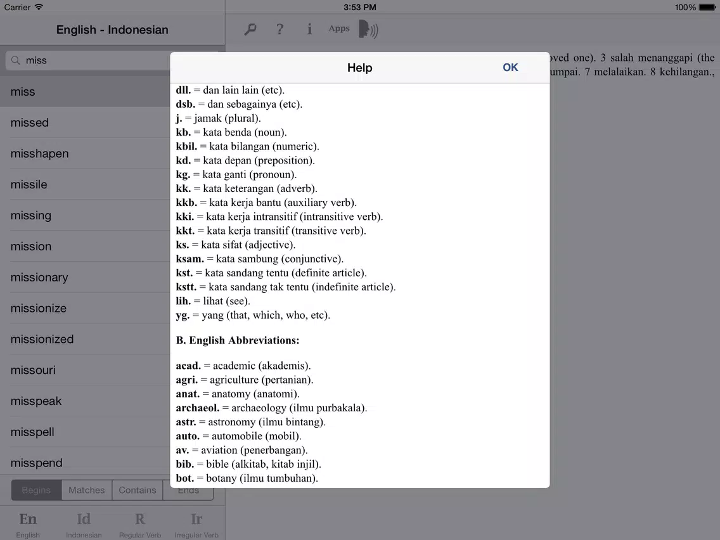This screenshot has height=540, width=720.
Task: Tap the wrench settings icon
Action: tap(250, 30)
